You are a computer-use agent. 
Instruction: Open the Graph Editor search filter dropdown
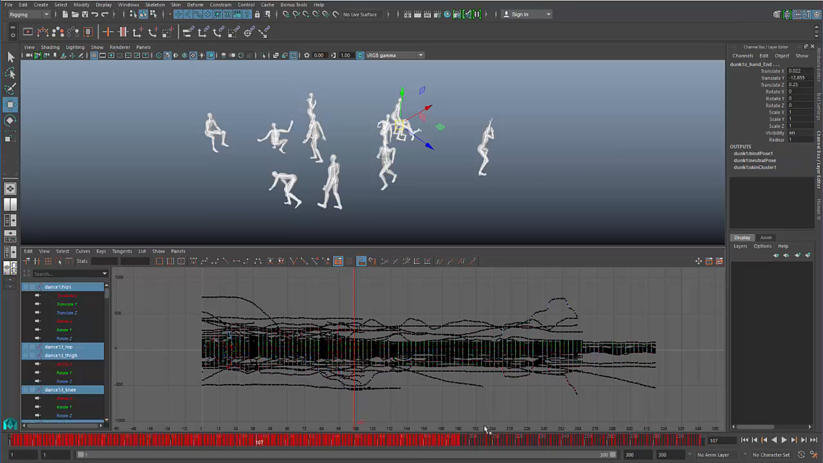(105, 274)
